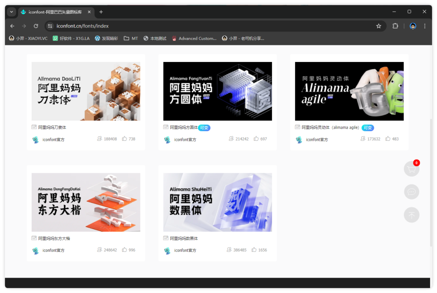Open the 阿里妈妈数黑体 font title link
This screenshot has height=293, width=437.
[184, 238]
